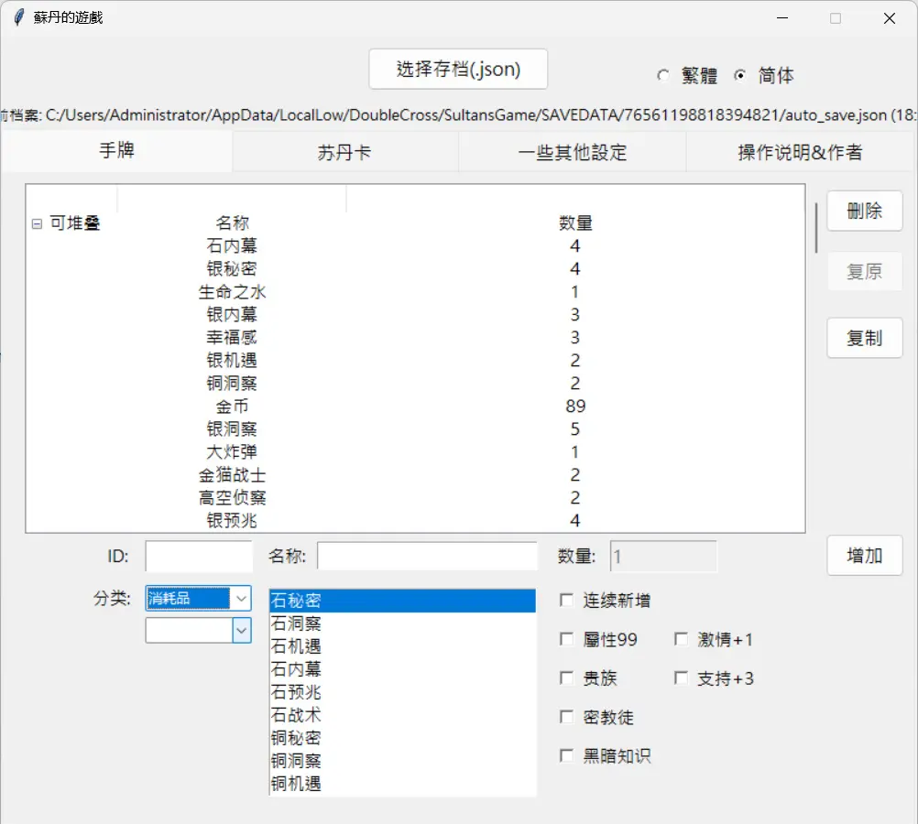Select 石洞察 in the item list

point(296,623)
